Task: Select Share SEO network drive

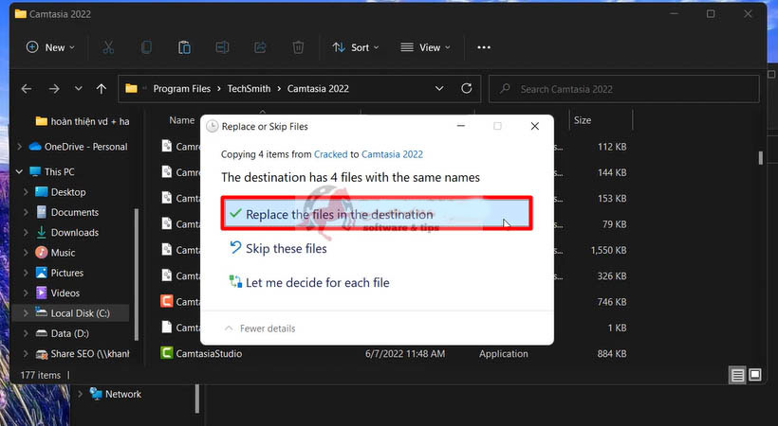Action: coord(83,354)
